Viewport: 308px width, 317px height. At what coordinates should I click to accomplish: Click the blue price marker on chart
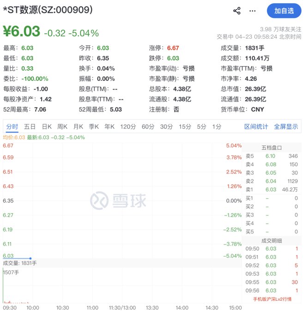(30, 258)
